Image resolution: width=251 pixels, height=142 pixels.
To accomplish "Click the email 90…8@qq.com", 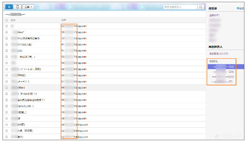I will coord(74,100).
